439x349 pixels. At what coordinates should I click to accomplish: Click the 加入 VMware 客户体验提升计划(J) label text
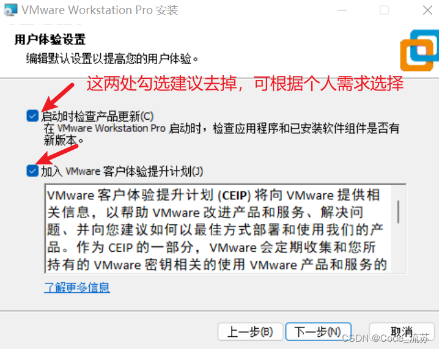122,171
